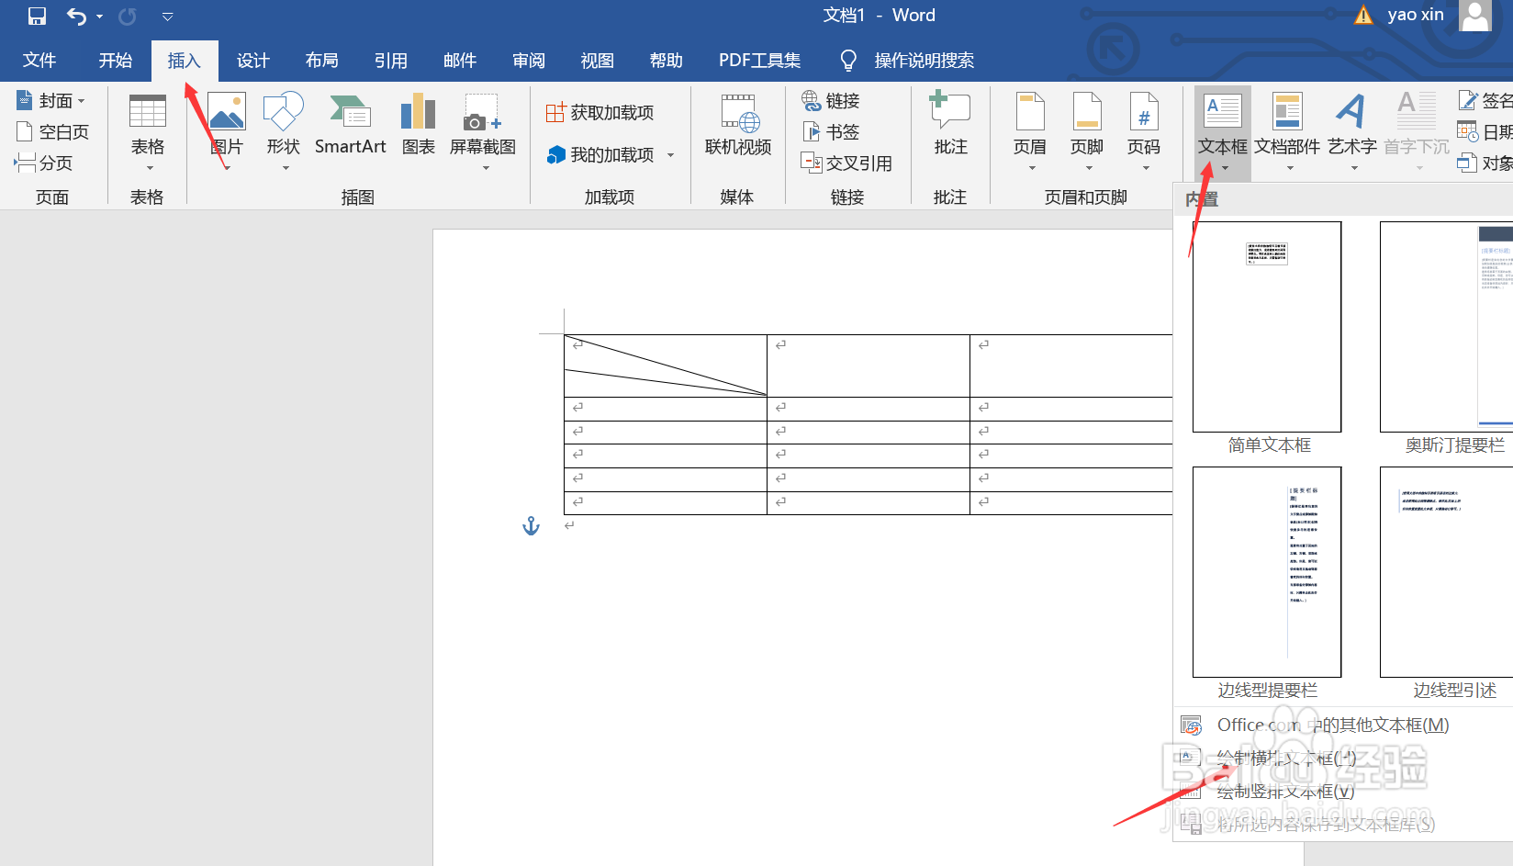Choose the 简单文本框 built-in style
This screenshot has width=1513, height=866.
[x=1266, y=327]
